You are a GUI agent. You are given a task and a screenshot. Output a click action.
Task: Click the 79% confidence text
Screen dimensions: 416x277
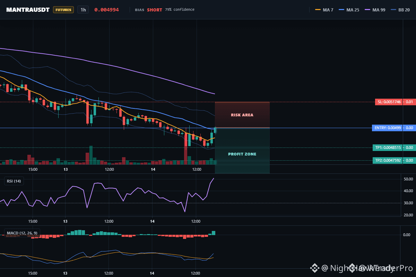180,10
